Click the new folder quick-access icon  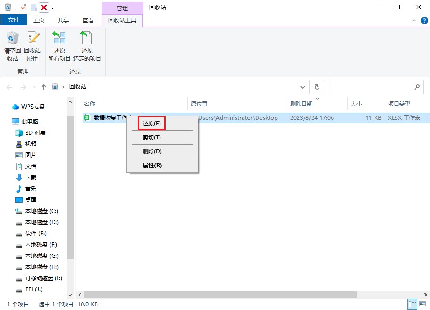coord(34,7)
